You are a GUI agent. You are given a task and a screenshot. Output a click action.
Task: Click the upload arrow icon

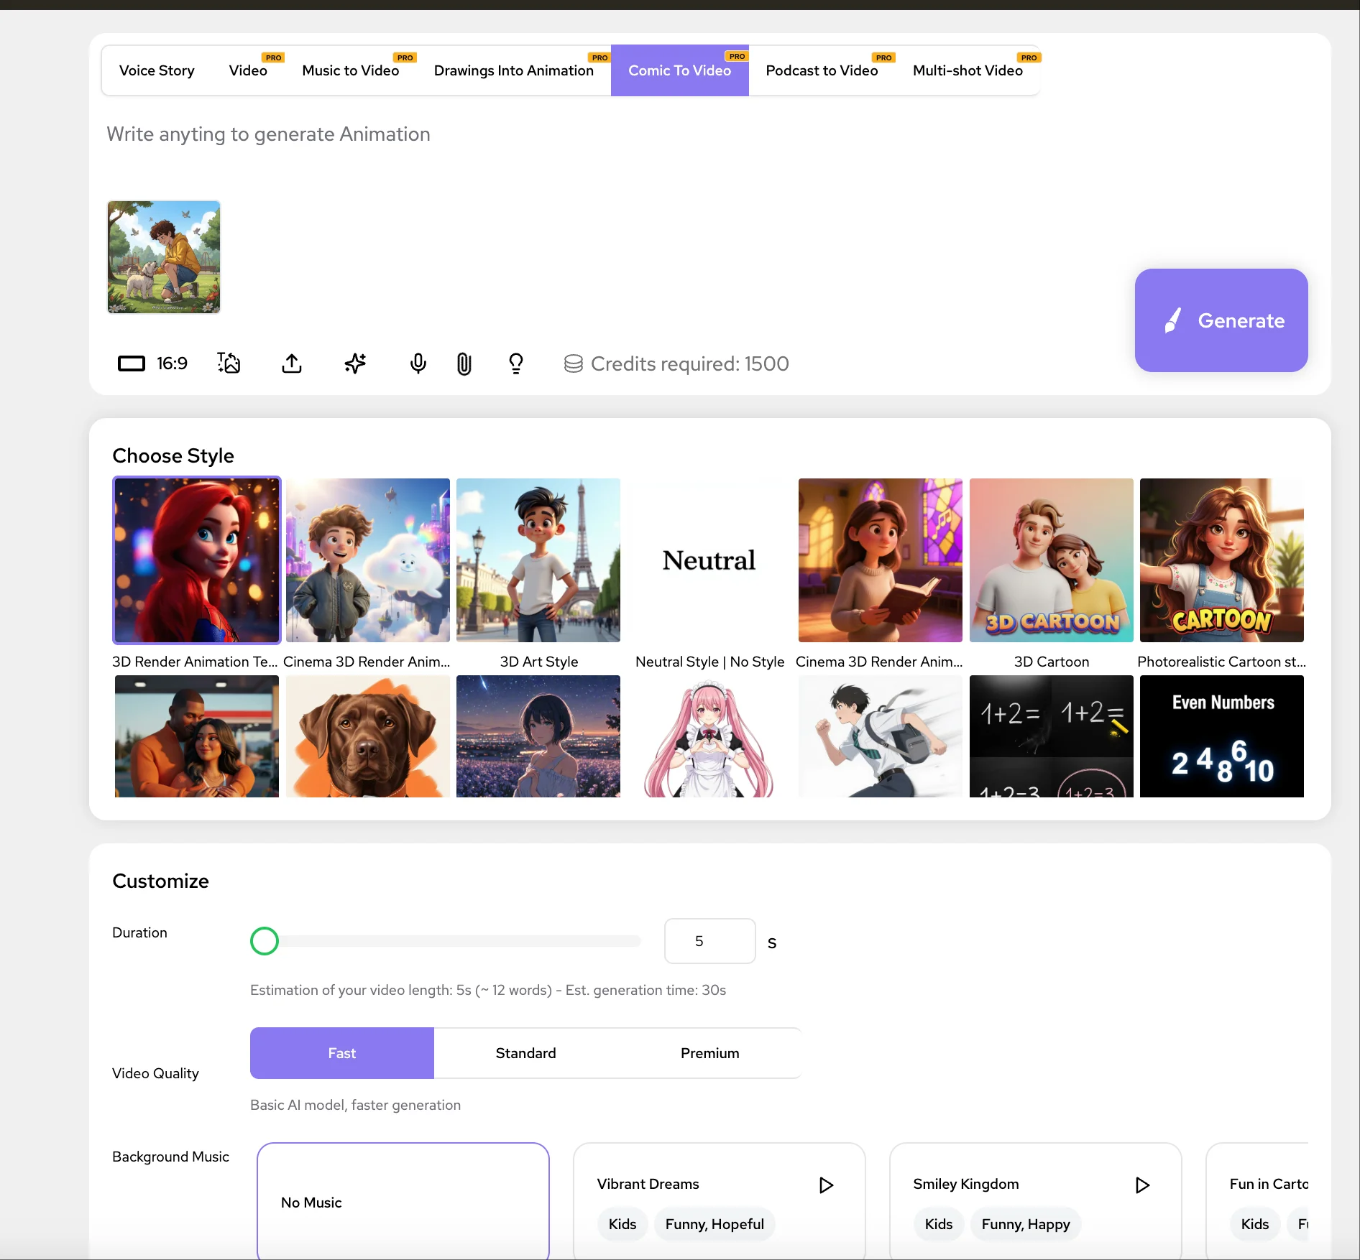pos(292,364)
